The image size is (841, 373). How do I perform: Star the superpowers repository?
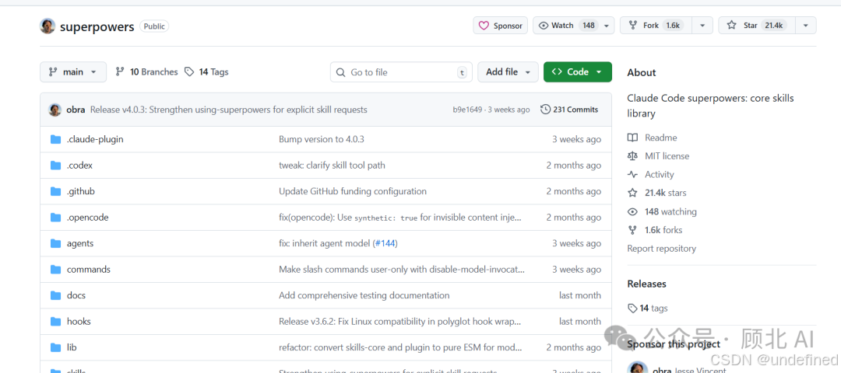756,26
